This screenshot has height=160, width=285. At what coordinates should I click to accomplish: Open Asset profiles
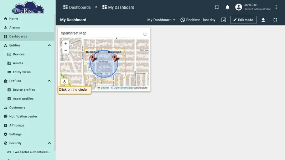tap(27, 99)
